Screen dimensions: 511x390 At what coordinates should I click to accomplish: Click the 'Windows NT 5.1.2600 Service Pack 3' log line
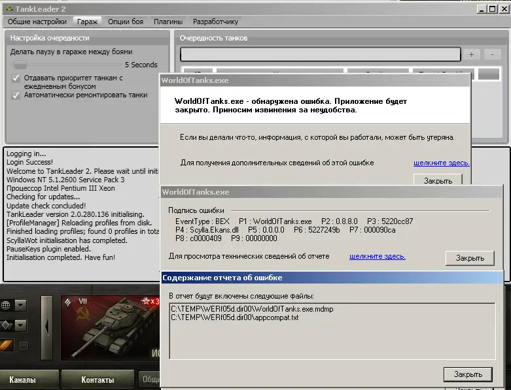tap(65, 180)
